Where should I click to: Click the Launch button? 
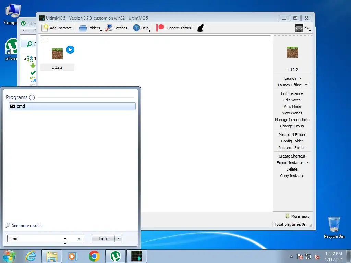[x=290, y=78]
